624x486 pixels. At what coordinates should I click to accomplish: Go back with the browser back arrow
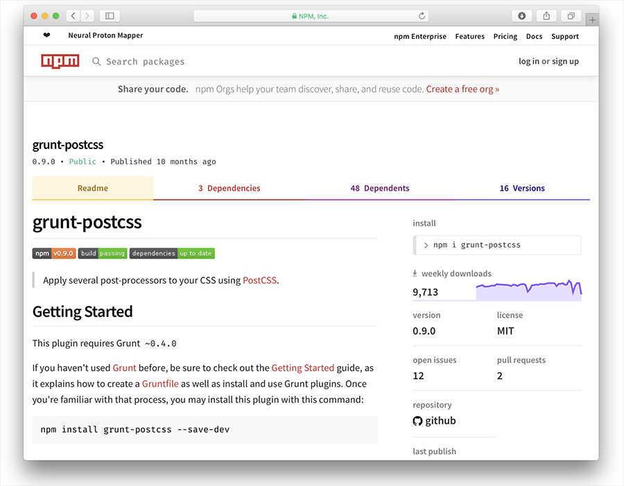pyautogui.click(x=73, y=16)
